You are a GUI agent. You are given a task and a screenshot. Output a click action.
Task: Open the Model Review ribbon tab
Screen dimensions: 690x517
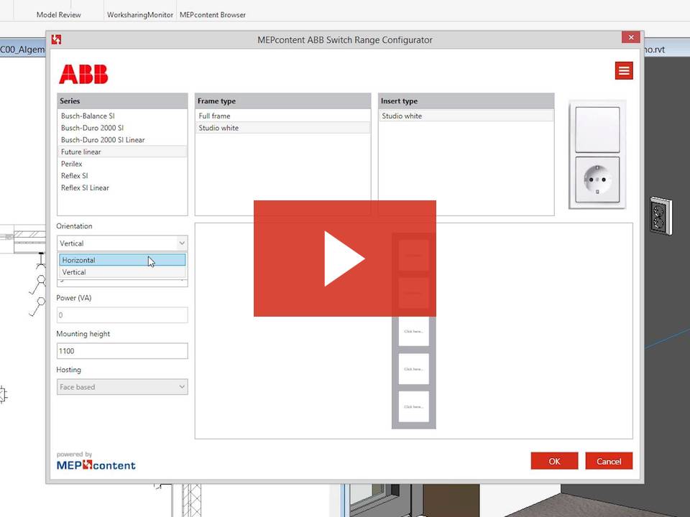(58, 14)
